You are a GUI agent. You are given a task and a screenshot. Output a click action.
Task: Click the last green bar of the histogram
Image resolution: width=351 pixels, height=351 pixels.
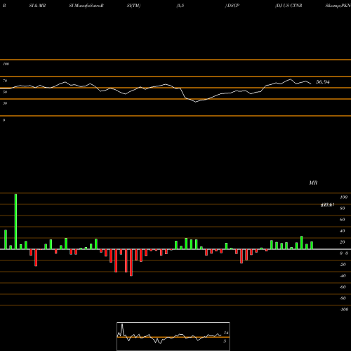tap(312, 246)
